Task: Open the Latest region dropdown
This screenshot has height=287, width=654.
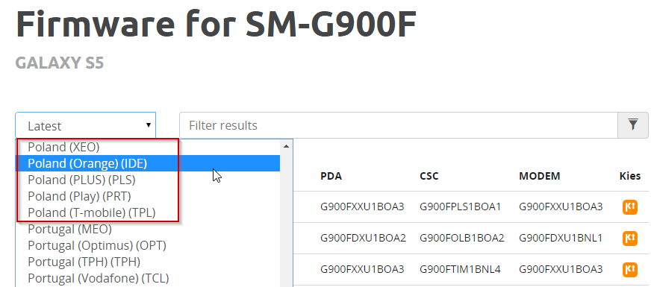Action: click(86, 125)
